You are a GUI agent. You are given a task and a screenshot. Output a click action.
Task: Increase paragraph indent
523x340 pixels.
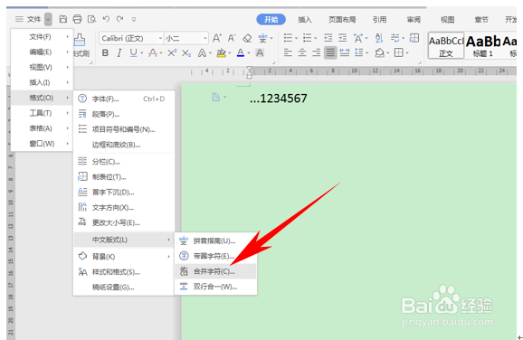[x=343, y=38]
